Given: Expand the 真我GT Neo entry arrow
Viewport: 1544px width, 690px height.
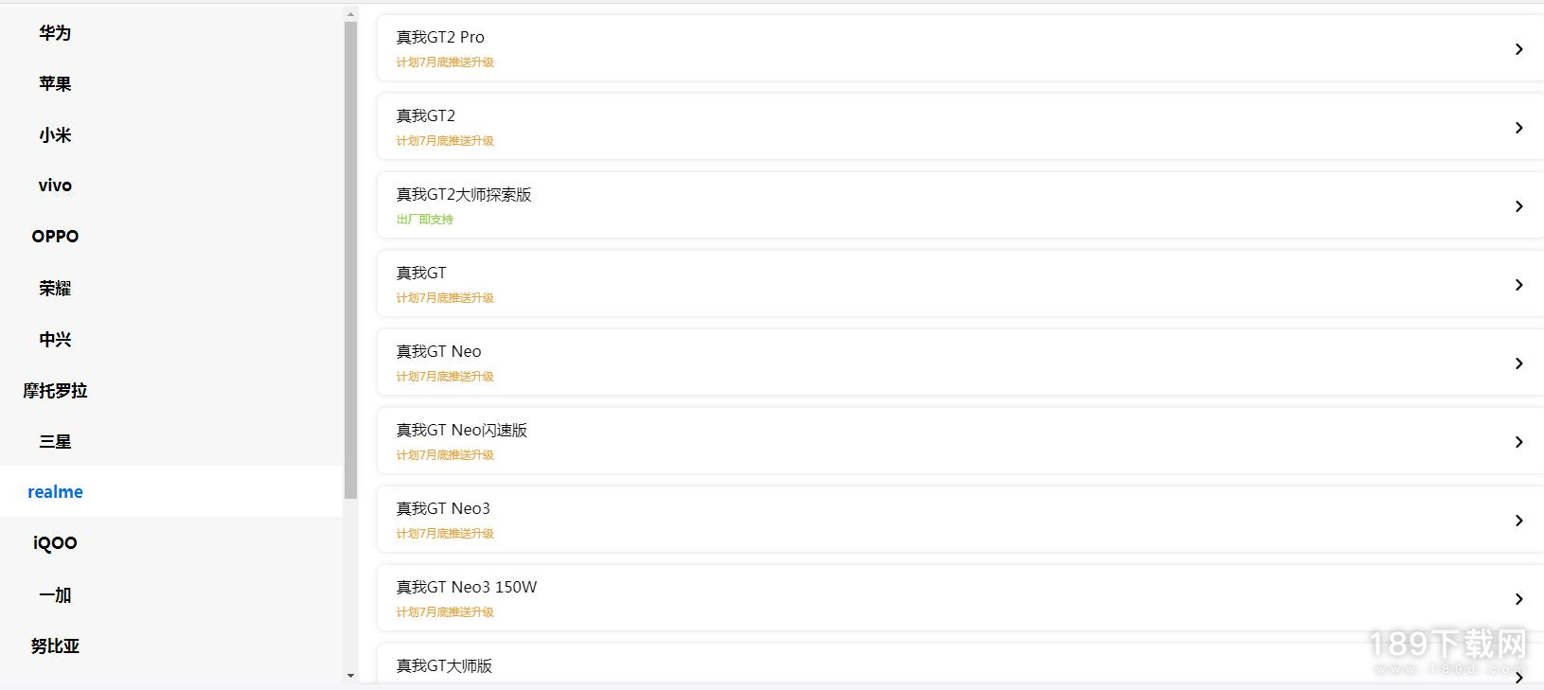Looking at the screenshot, I should pos(1518,363).
